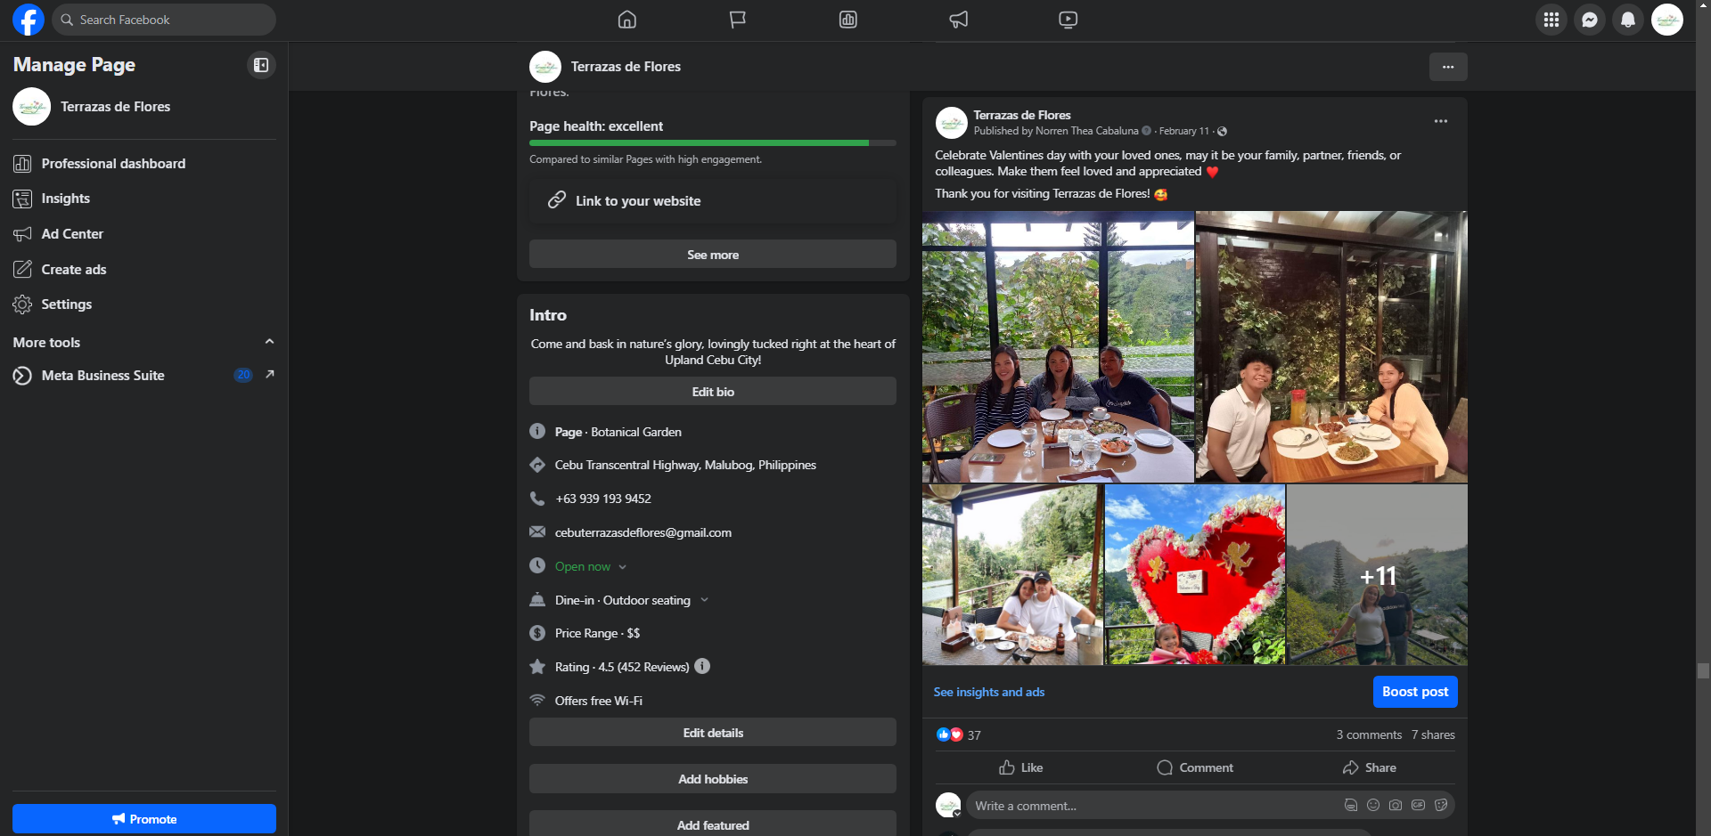The height and width of the screenshot is (836, 1711).
Task: Click the Page health progress bar
Action: tap(713, 142)
